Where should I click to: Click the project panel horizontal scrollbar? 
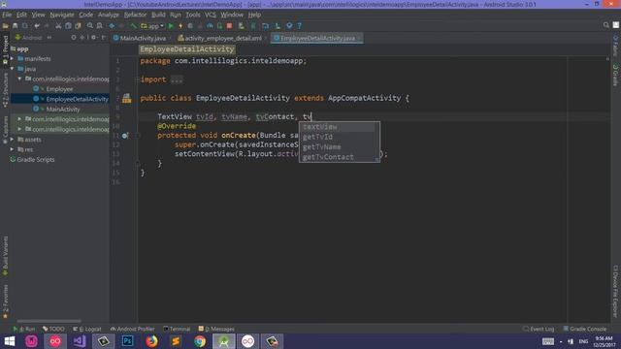click(x=49, y=321)
